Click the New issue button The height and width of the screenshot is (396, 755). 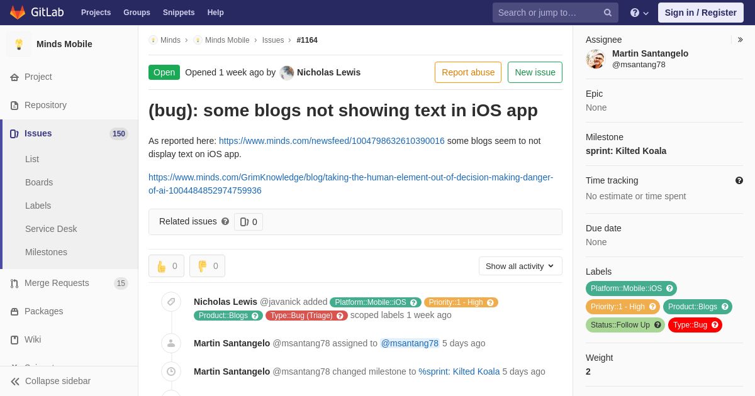click(535, 72)
